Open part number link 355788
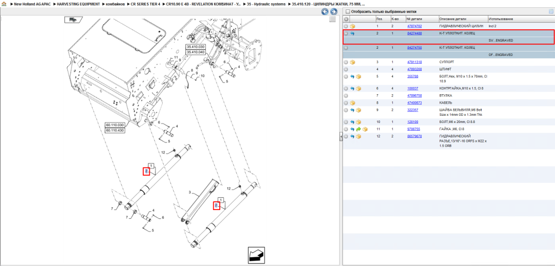This screenshot has width=555, height=266. [412, 76]
